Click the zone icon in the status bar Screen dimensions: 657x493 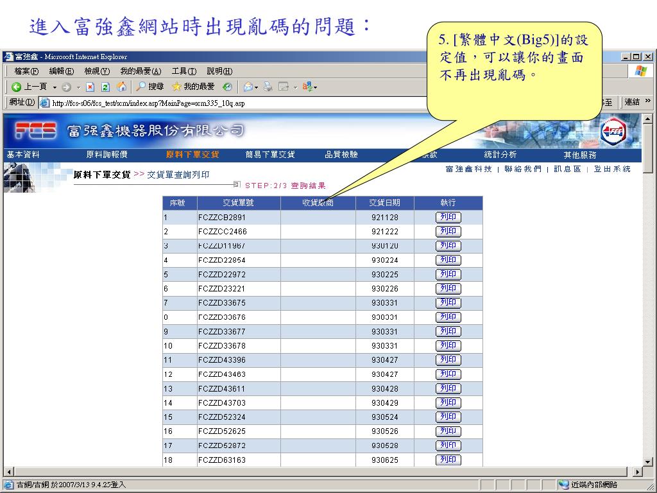pyautogui.click(x=563, y=485)
